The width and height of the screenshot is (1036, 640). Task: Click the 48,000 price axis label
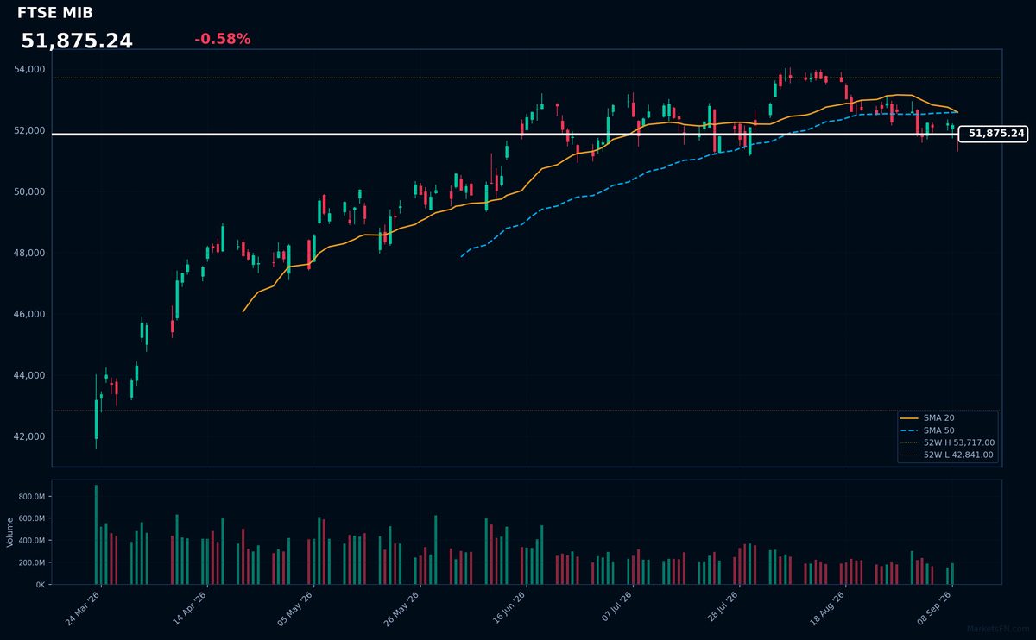tap(29, 253)
